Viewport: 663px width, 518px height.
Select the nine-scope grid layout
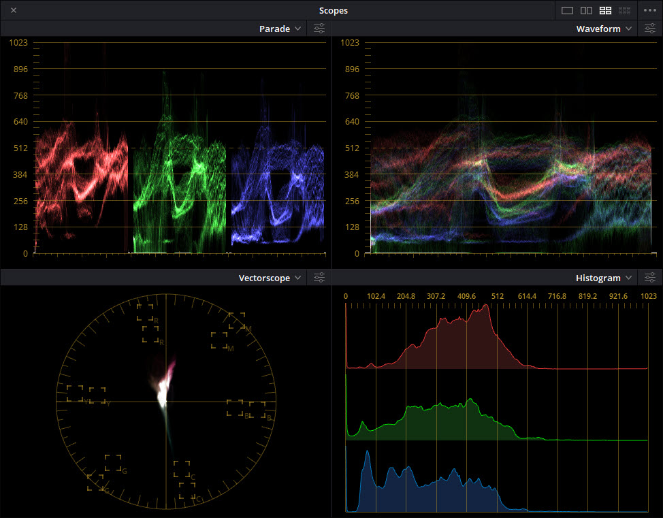click(624, 10)
